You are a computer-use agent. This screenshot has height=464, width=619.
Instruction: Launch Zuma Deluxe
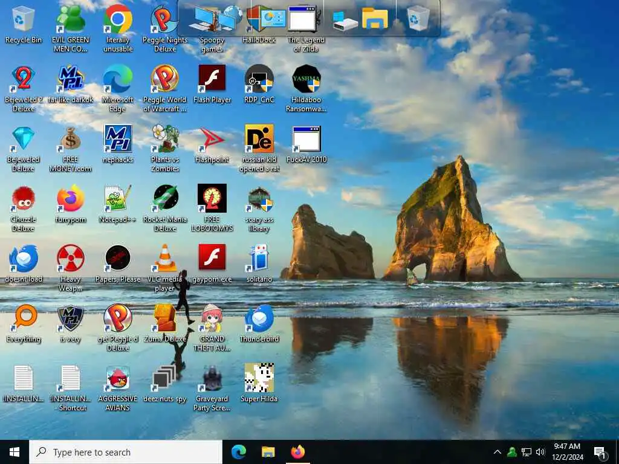pyautogui.click(x=165, y=324)
